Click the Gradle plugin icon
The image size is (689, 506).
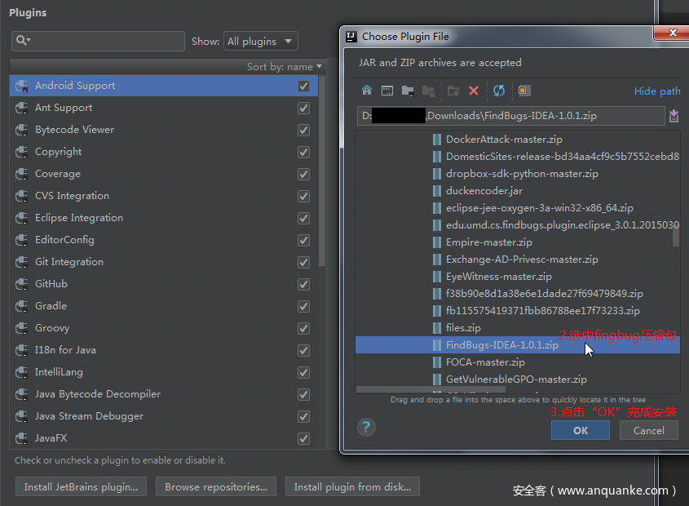pos(21,306)
